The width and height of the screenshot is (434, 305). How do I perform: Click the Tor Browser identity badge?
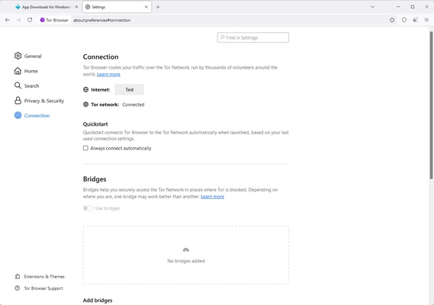[54, 20]
